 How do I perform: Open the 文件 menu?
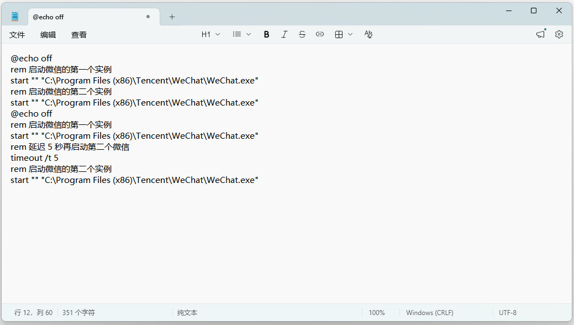click(17, 35)
